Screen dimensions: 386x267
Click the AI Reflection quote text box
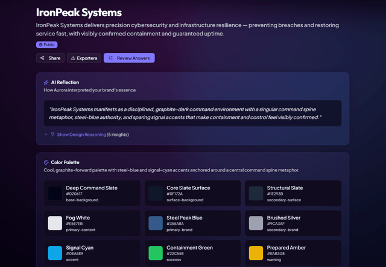[192, 113]
